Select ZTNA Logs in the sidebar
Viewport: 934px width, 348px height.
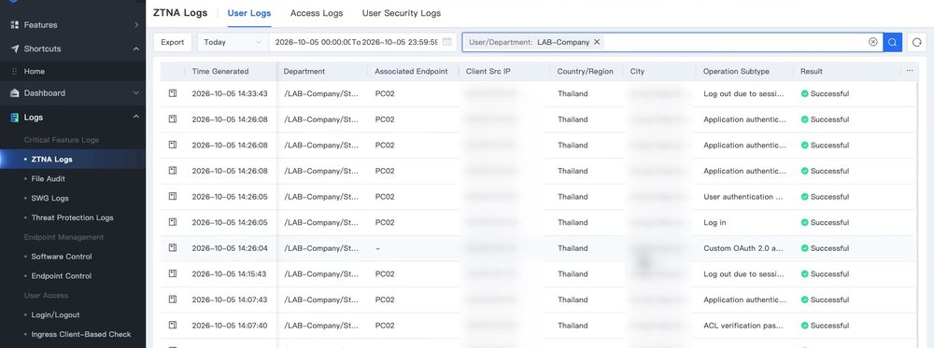(x=51, y=160)
